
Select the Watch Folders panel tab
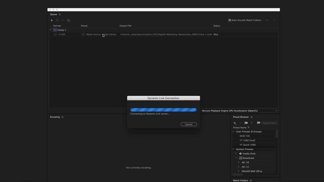coord(240,180)
